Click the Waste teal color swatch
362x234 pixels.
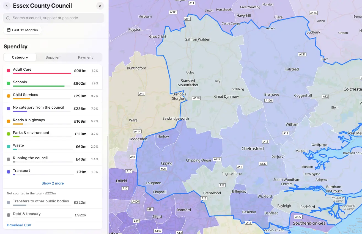point(9,147)
